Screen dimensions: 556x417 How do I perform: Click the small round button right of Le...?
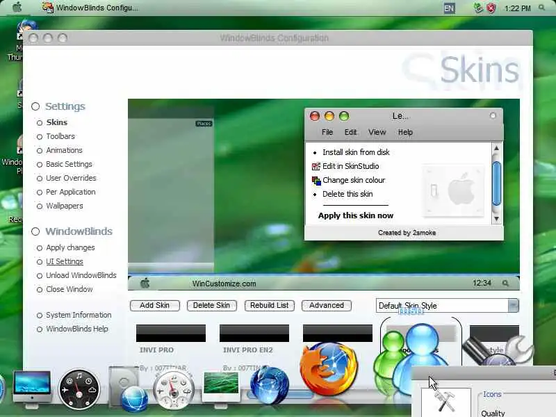click(x=493, y=115)
